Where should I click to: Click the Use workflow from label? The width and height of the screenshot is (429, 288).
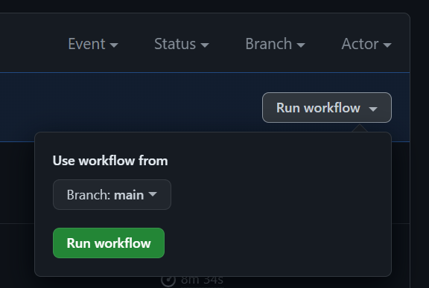(x=110, y=161)
